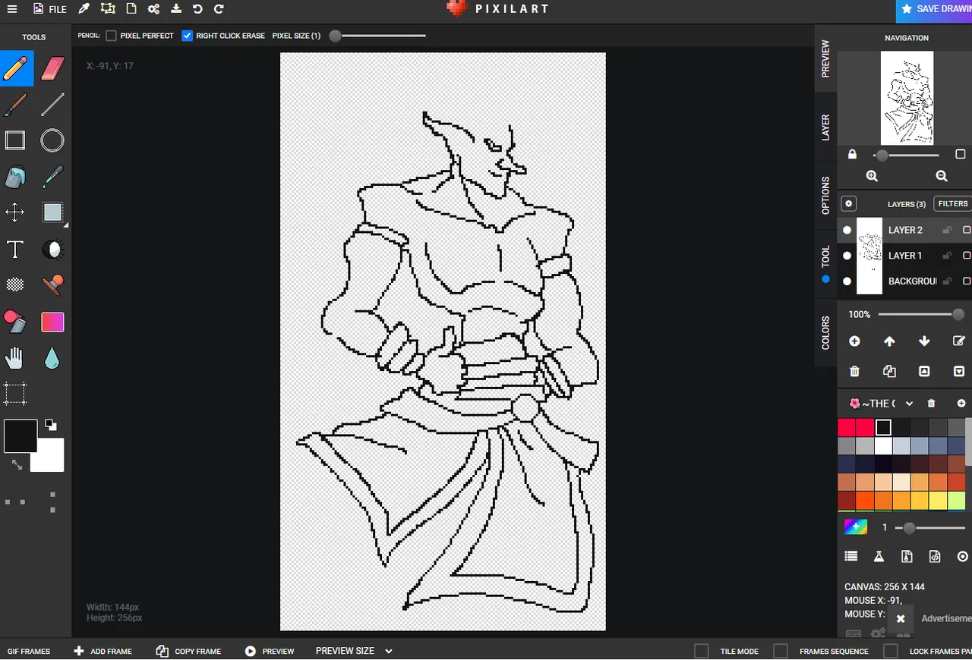Toggle Lock Frames Panel checkbox
Screen dimensions: 972x660
[x=891, y=651]
